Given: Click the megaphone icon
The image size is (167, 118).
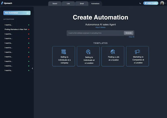Looking at the screenshot, I should [137, 52].
